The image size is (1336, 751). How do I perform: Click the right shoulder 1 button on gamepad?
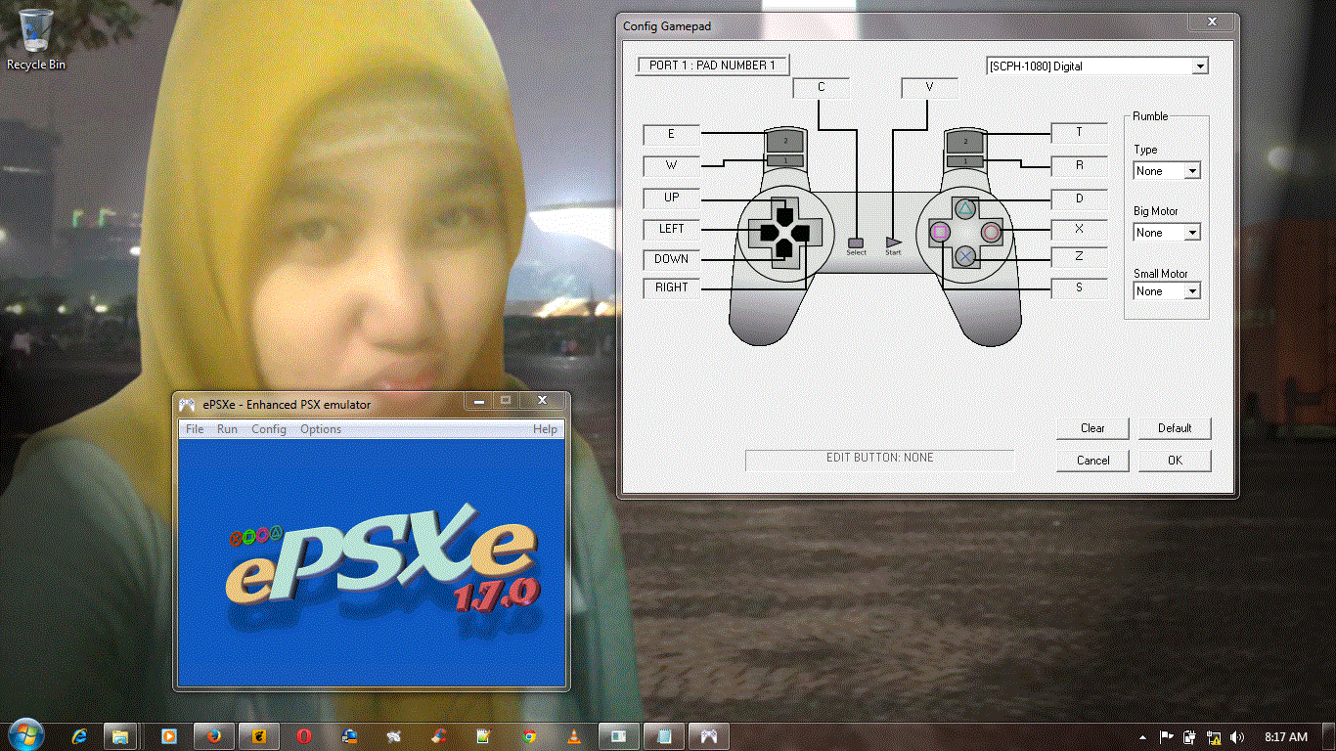pyautogui.click(x=965, y=160)
